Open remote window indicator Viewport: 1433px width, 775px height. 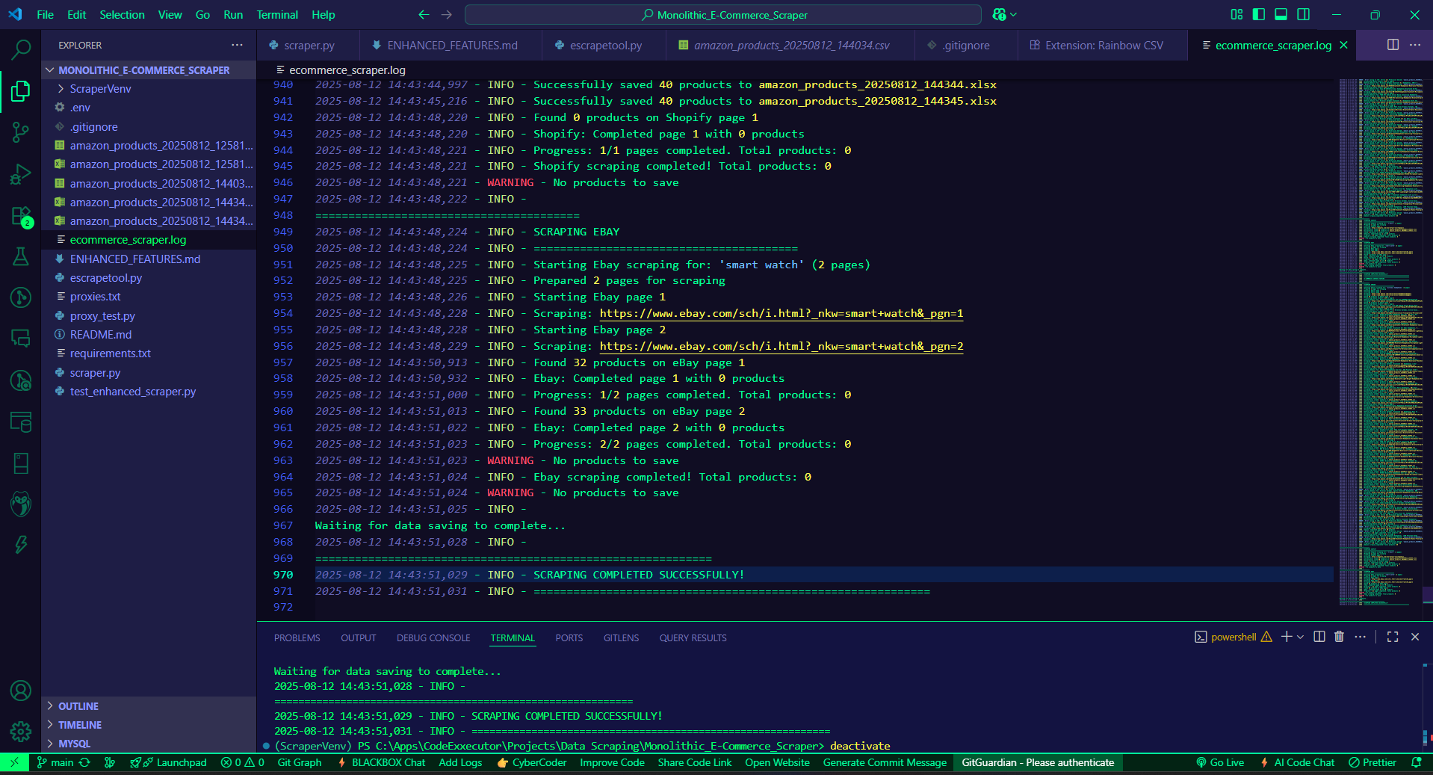coord(14,762)
